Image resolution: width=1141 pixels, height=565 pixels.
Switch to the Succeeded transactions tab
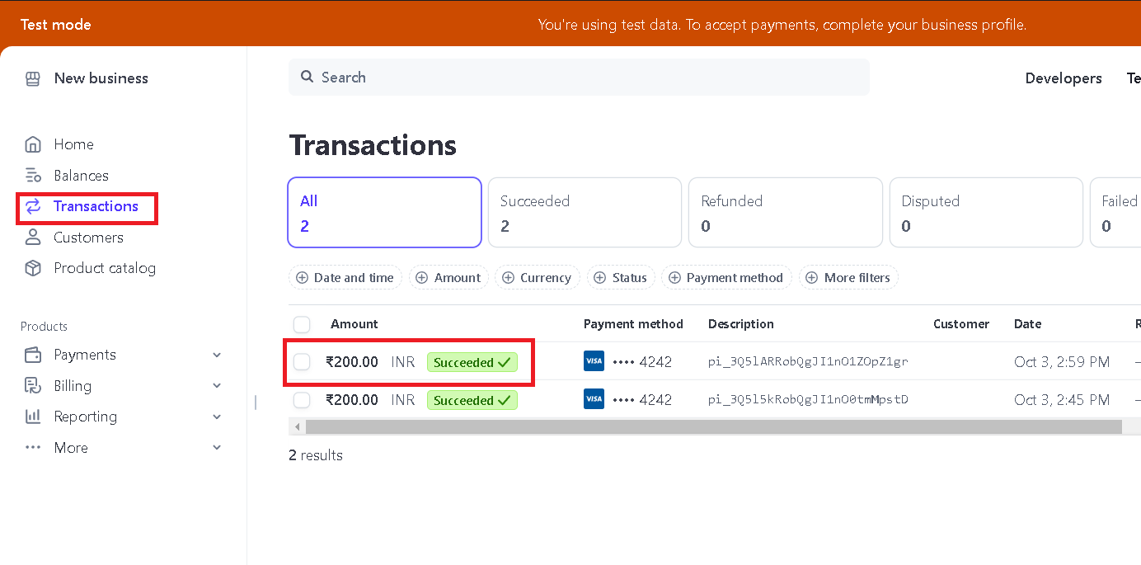tap(585, 213)
